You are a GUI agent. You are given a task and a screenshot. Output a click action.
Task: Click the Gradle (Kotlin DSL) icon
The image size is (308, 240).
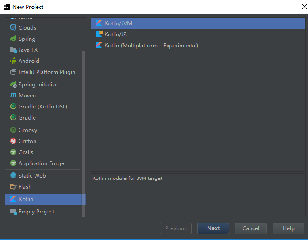[13, 107]
